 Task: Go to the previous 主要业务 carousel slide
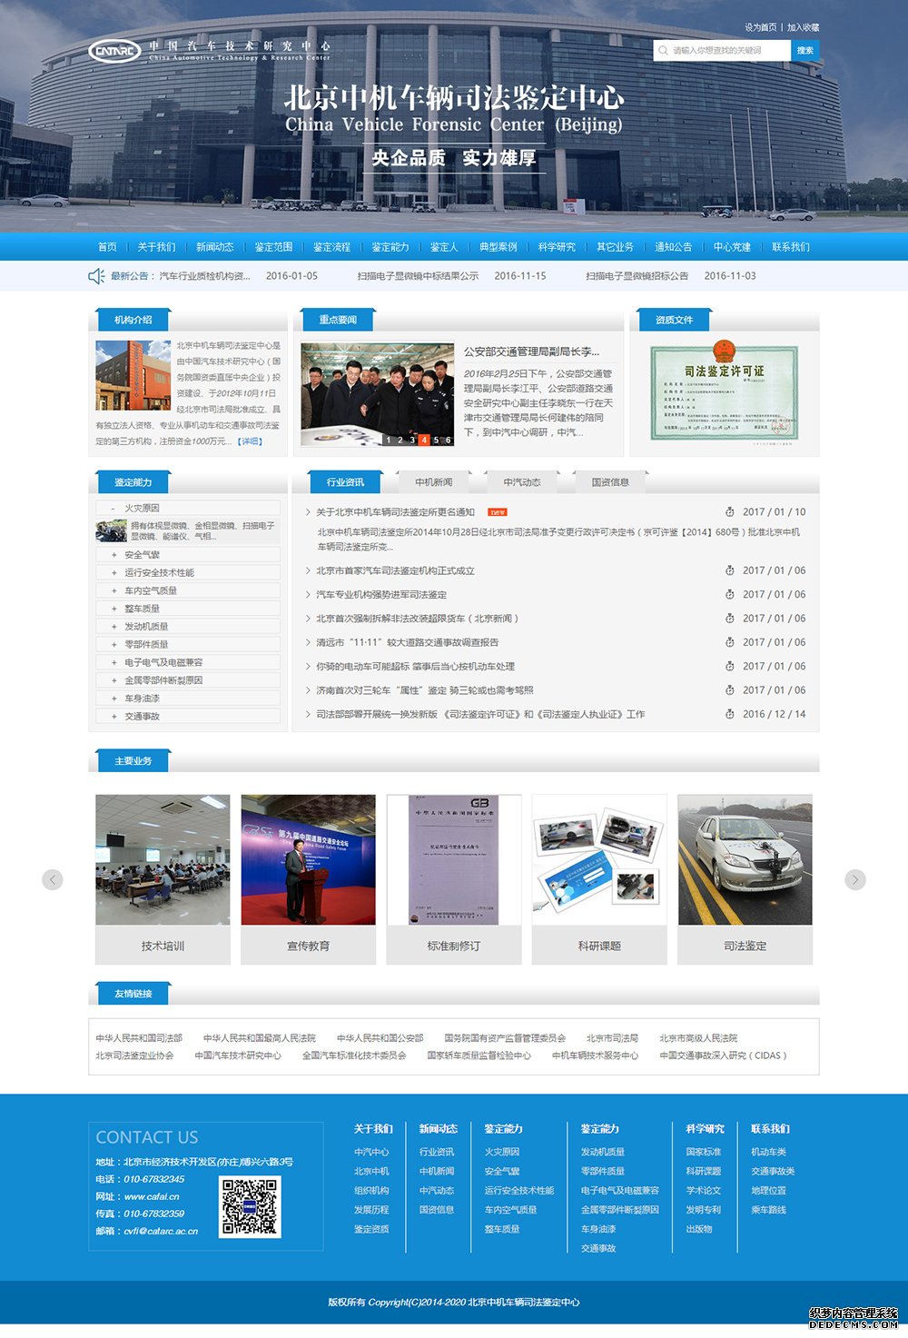tap(53, 879)
